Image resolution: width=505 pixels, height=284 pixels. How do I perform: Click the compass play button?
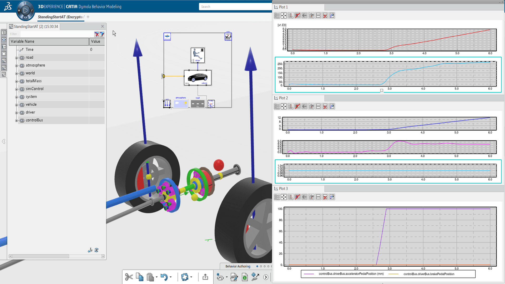(26, 11)
